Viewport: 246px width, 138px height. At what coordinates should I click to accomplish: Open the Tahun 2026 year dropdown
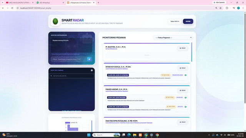coord(175,21)
